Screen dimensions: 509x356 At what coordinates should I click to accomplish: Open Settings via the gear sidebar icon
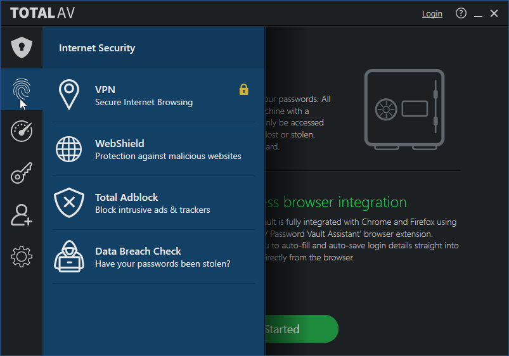pos(22,257)
